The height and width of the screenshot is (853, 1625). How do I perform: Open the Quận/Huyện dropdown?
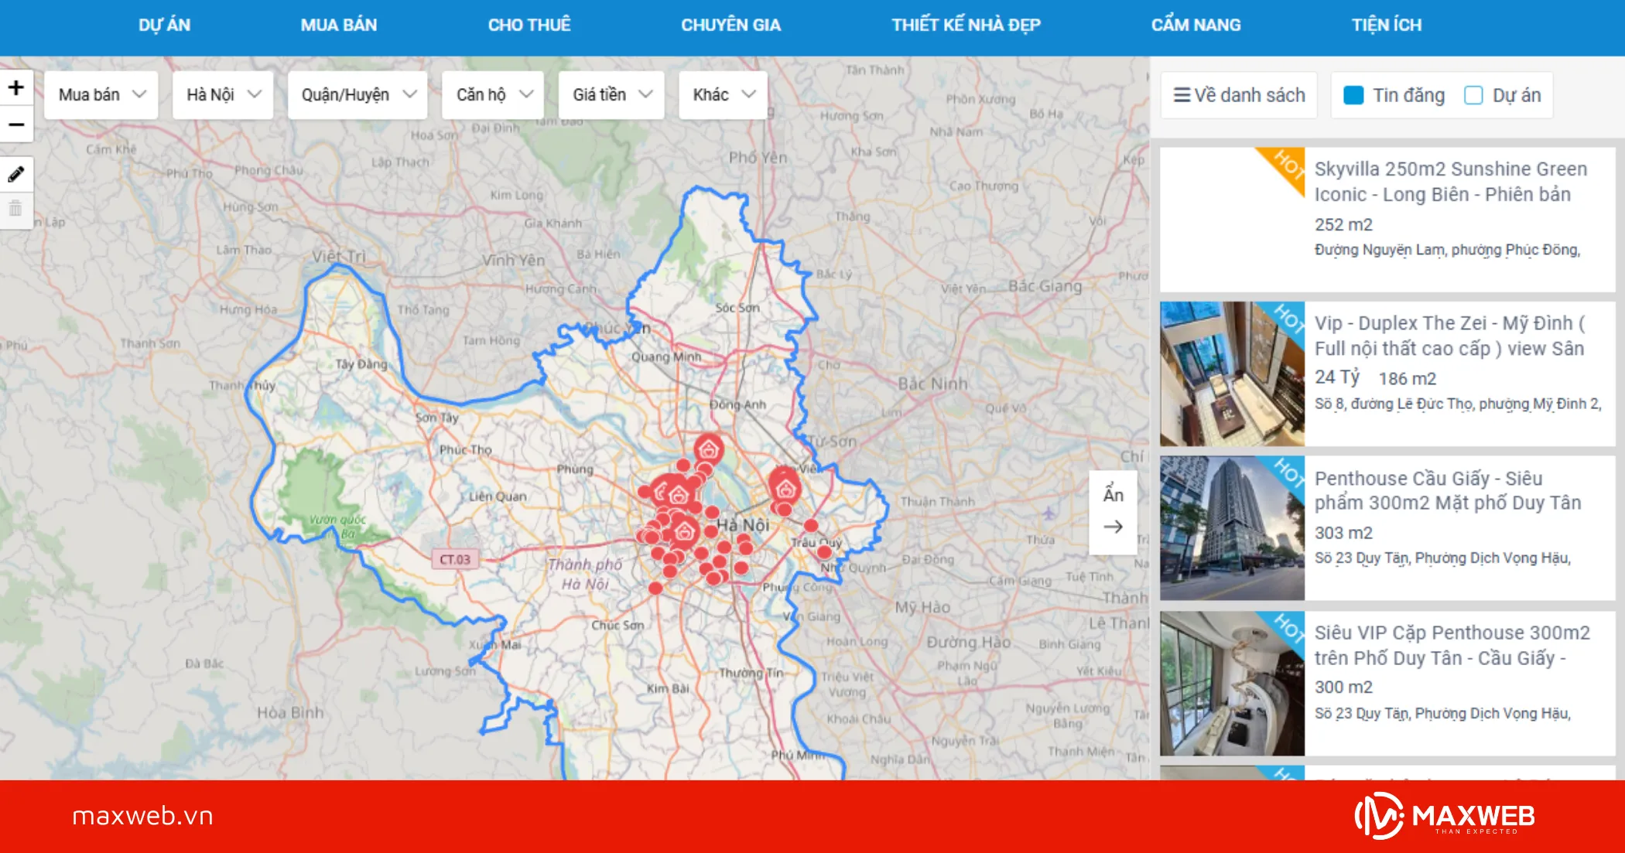tap(357, 94)
